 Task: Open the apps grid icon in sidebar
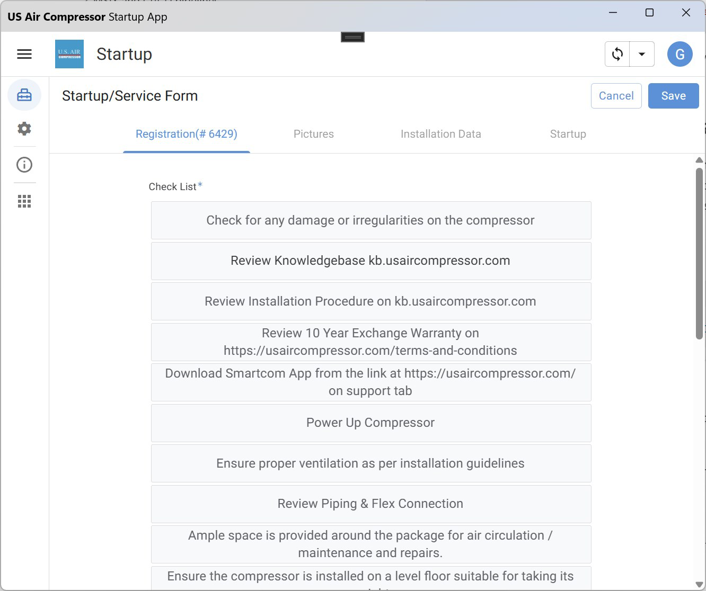24,201
